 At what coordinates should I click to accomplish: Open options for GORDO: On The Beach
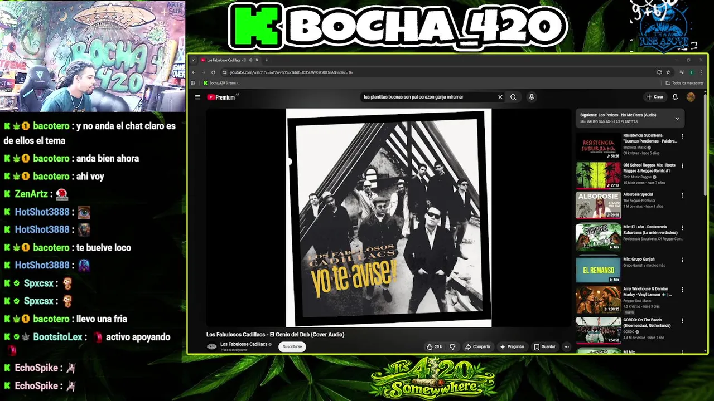pos(682,321)
